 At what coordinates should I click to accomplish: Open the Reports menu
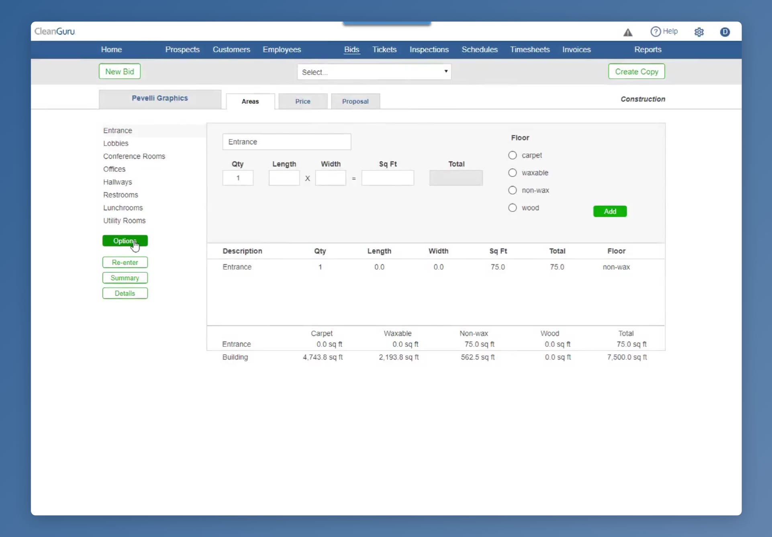tap(647, 49)
